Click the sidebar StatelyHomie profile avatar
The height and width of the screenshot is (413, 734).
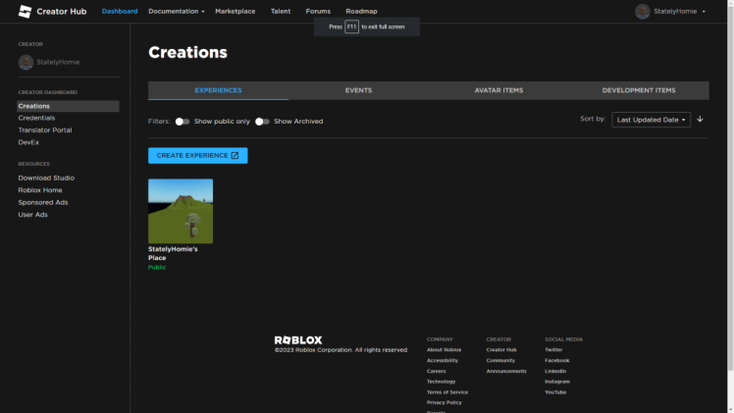point(26,62)
